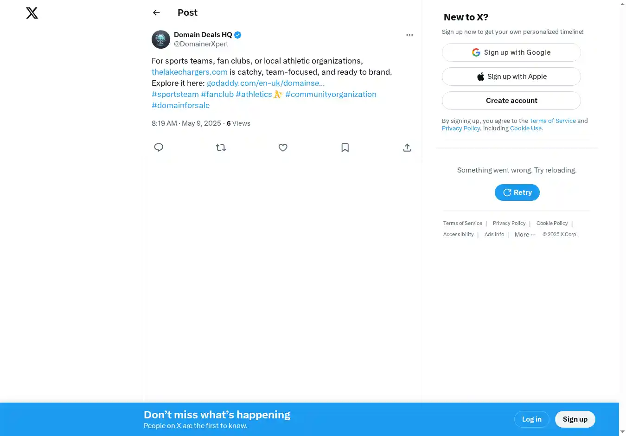The width and height of the screenshot is (626, 436).
Task: Expand the footer More menu
Action: pyautogui.click(x=525, y=235)
